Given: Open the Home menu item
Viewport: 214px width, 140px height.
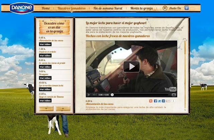Looking at the screenshot, I should [x=46, y=8].
